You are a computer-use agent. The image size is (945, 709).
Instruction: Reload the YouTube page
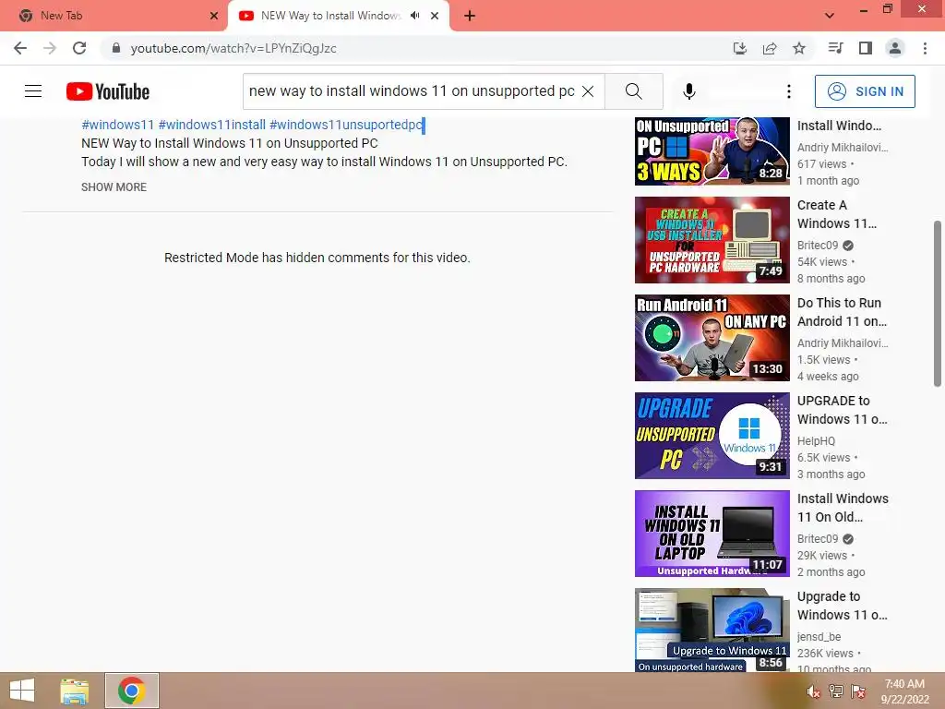click(79, 48)
